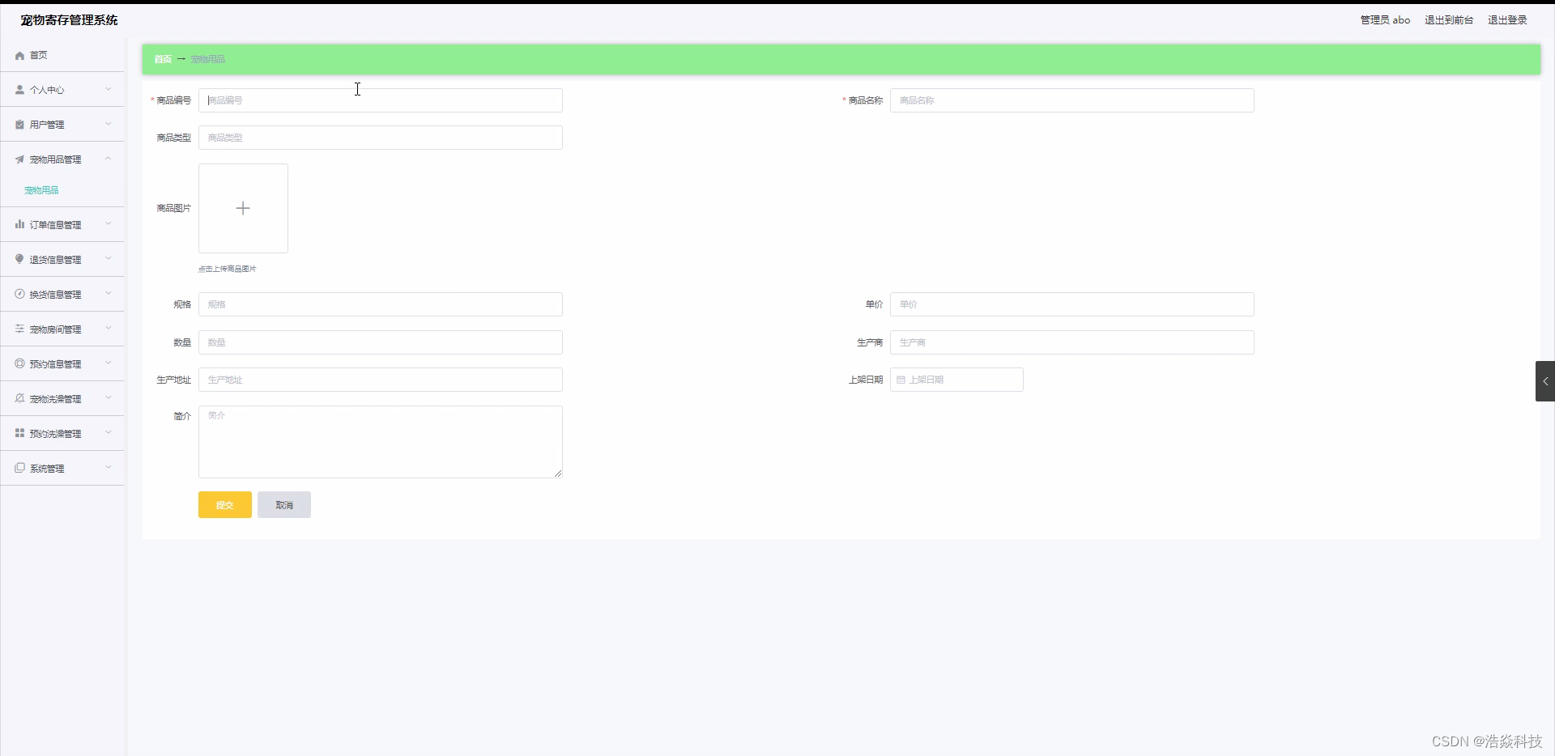Open the 退货信息管理 menu label

(x=55, y=260)
